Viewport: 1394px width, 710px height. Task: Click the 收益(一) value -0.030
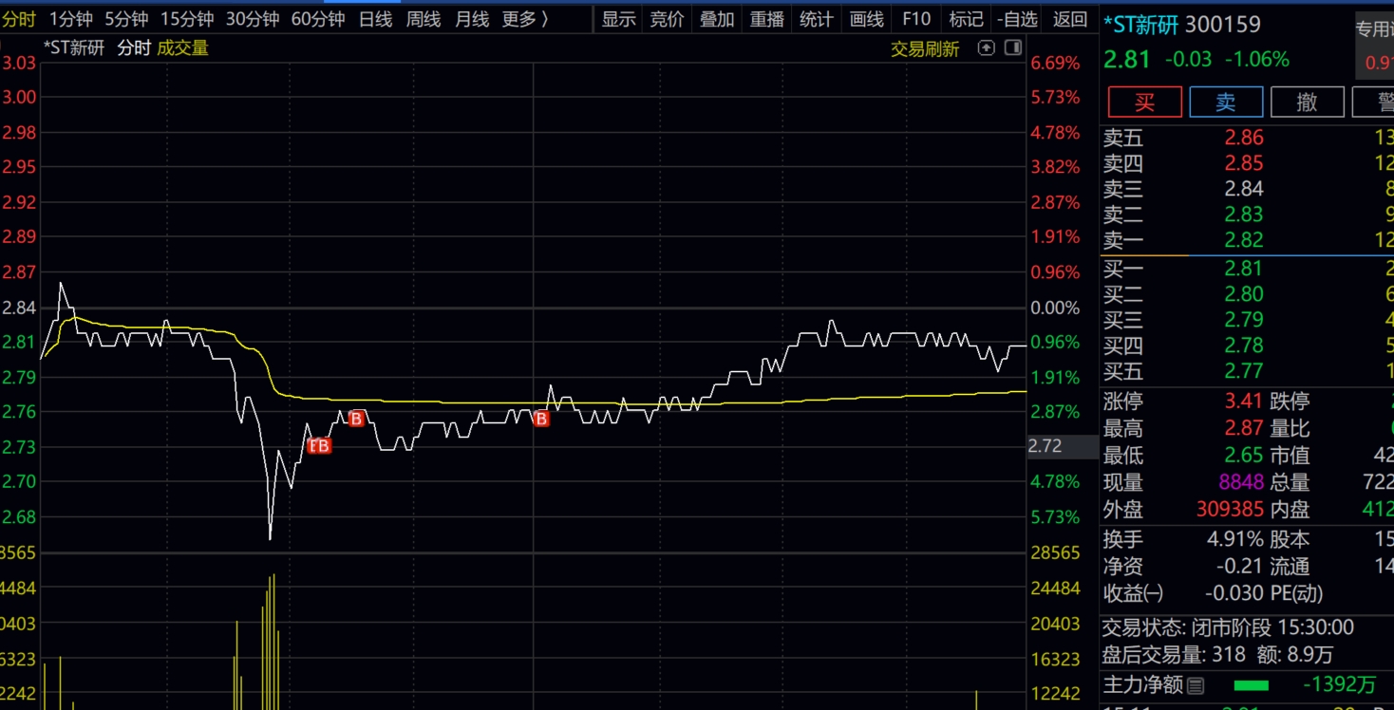click(1234, 593)
